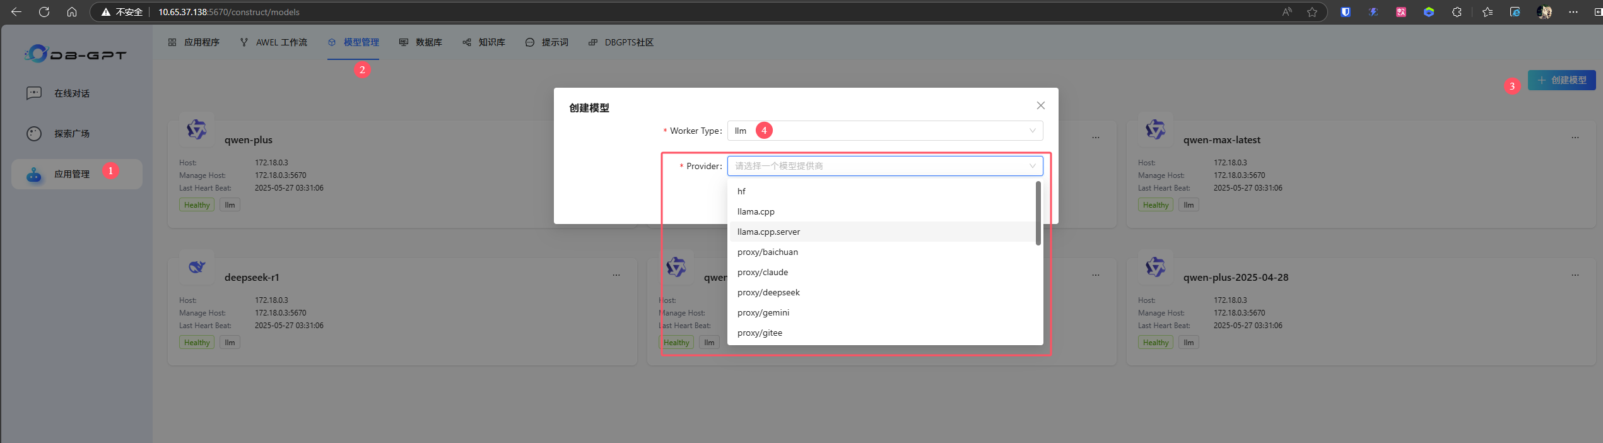Switch to DBGPTS社区 tab
This screenshot has height=443, width=1603.
[621, 42]
